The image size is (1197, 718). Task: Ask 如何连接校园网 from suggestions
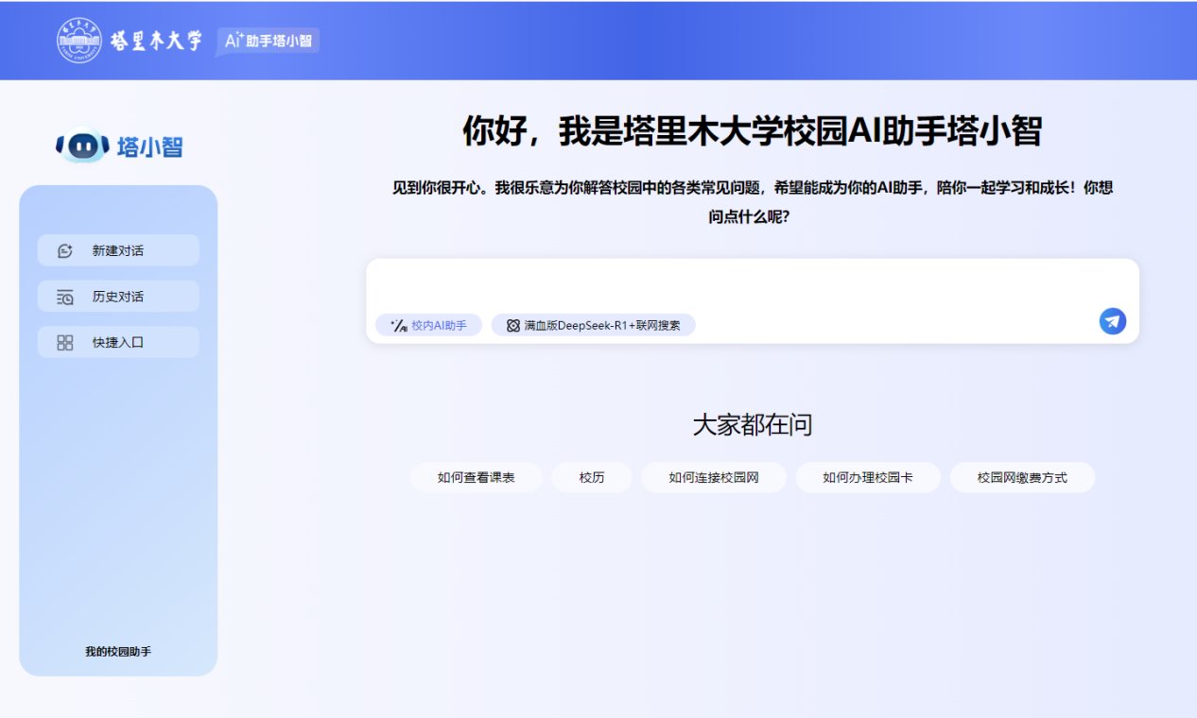pos(714,478)
